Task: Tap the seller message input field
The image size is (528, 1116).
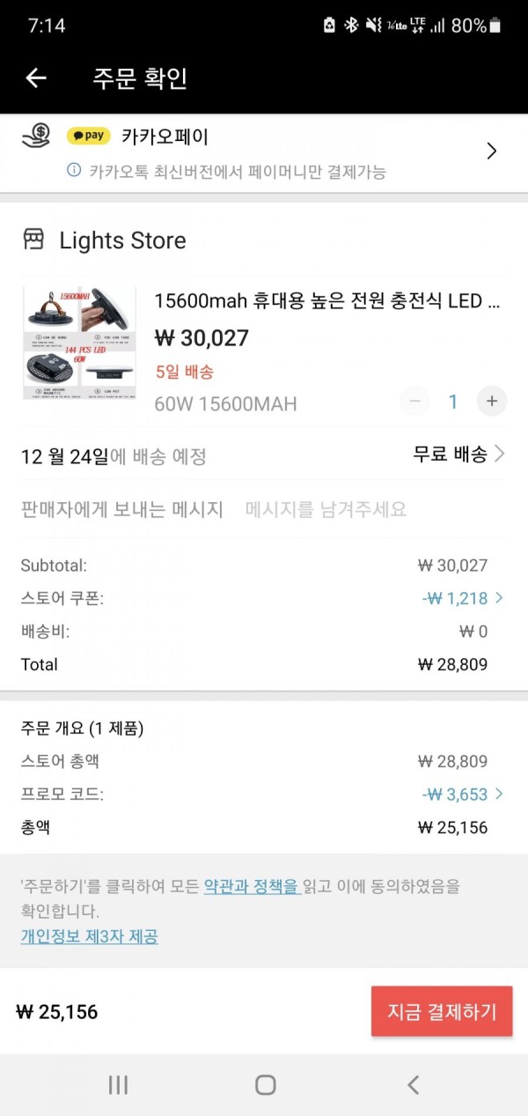Action: 326,509
